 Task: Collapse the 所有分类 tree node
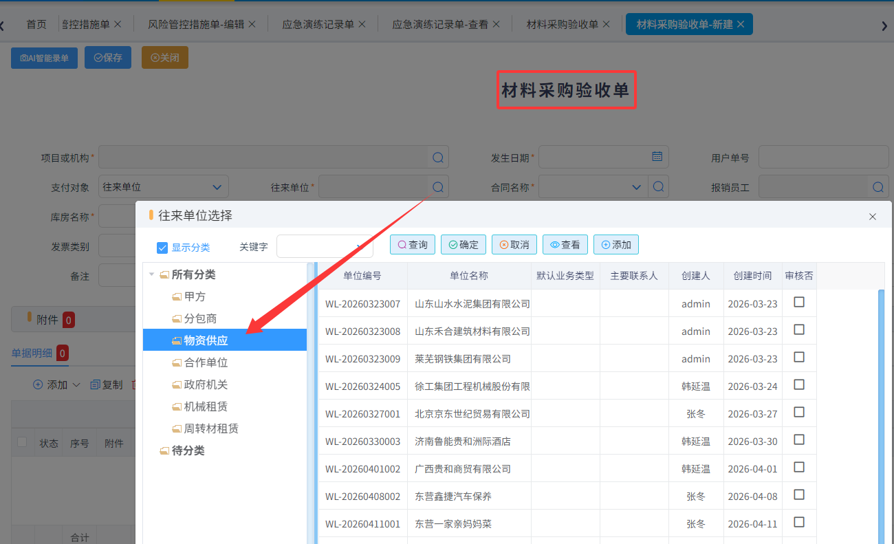(151, 274)
